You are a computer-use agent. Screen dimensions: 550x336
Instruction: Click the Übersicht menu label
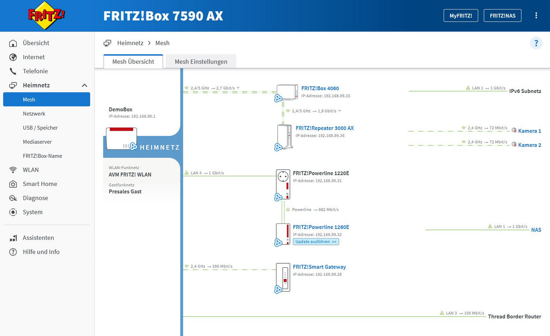point(36,43)
